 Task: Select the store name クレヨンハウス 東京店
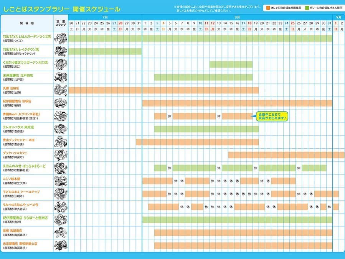[x=18, y=127]
